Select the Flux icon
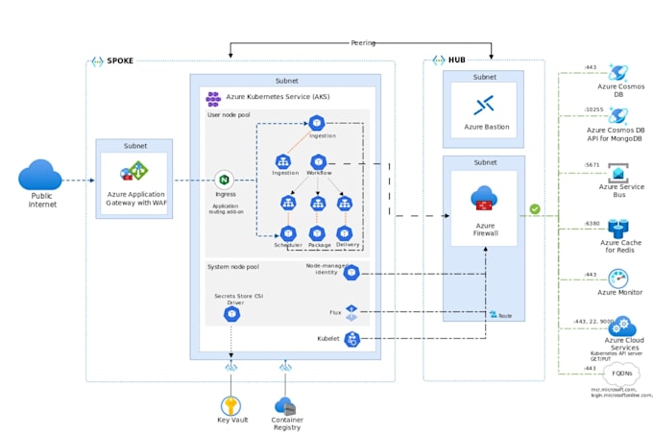 click(351, 313)
